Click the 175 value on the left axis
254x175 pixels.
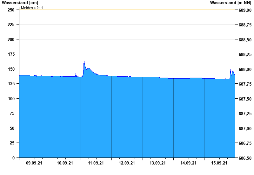pyautogui.click(x=11, y=54)
